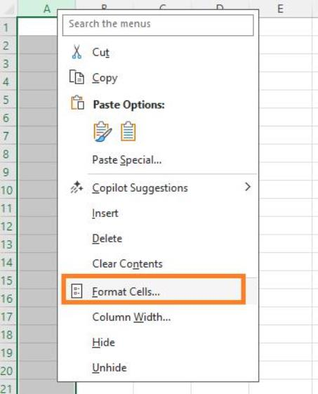Select Clear Contents menu entry
Screen dimensions: 318x394
[127, 264]
